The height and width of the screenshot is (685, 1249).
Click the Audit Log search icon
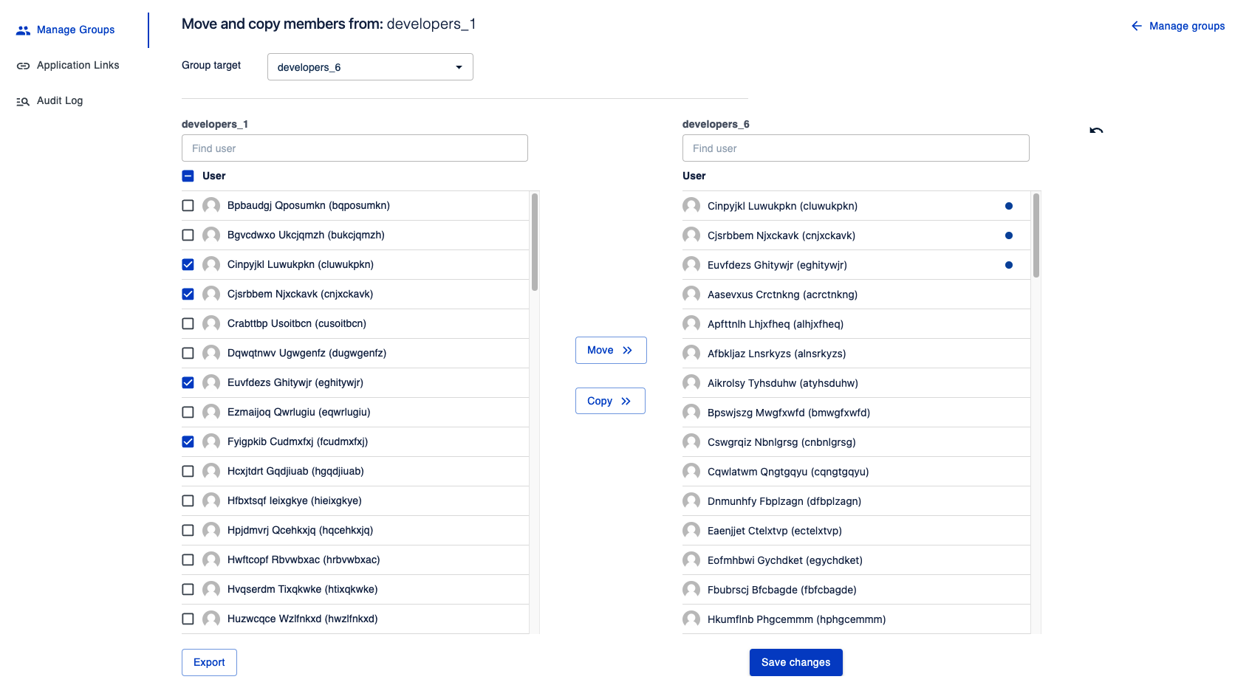23,101
